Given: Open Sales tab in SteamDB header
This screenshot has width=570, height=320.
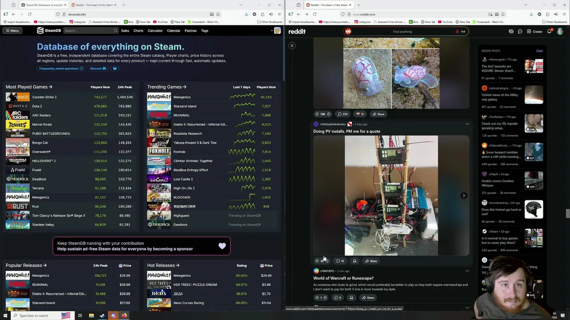Looking at the screenshot, I should [125, 31].
